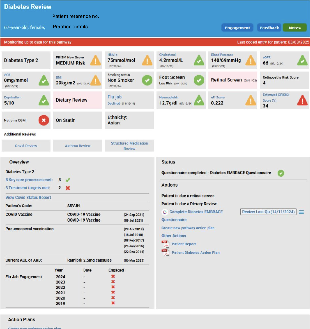Click Create new pathway action plan in Actions
The height and width of the screenshot is (329, 310).
188,228
